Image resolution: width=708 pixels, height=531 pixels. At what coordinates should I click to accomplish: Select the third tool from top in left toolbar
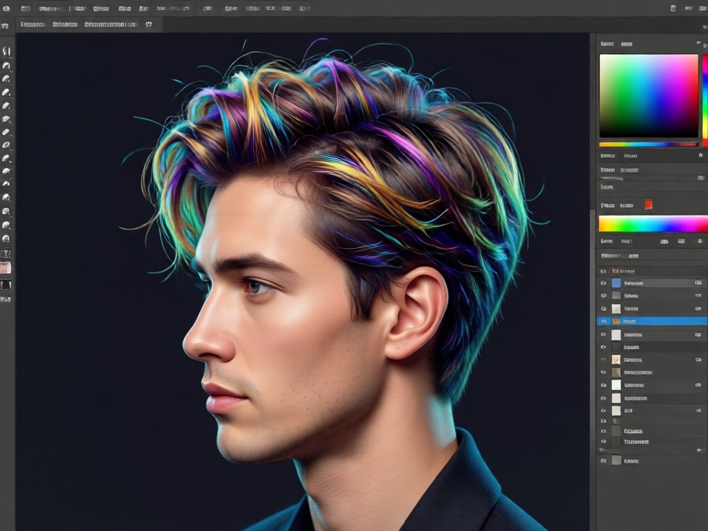click(6, 79)
